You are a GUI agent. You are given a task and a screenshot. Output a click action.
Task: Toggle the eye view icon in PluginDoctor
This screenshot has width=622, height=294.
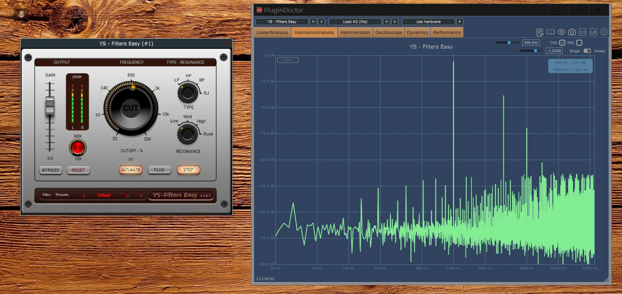[x=561, y=32]
